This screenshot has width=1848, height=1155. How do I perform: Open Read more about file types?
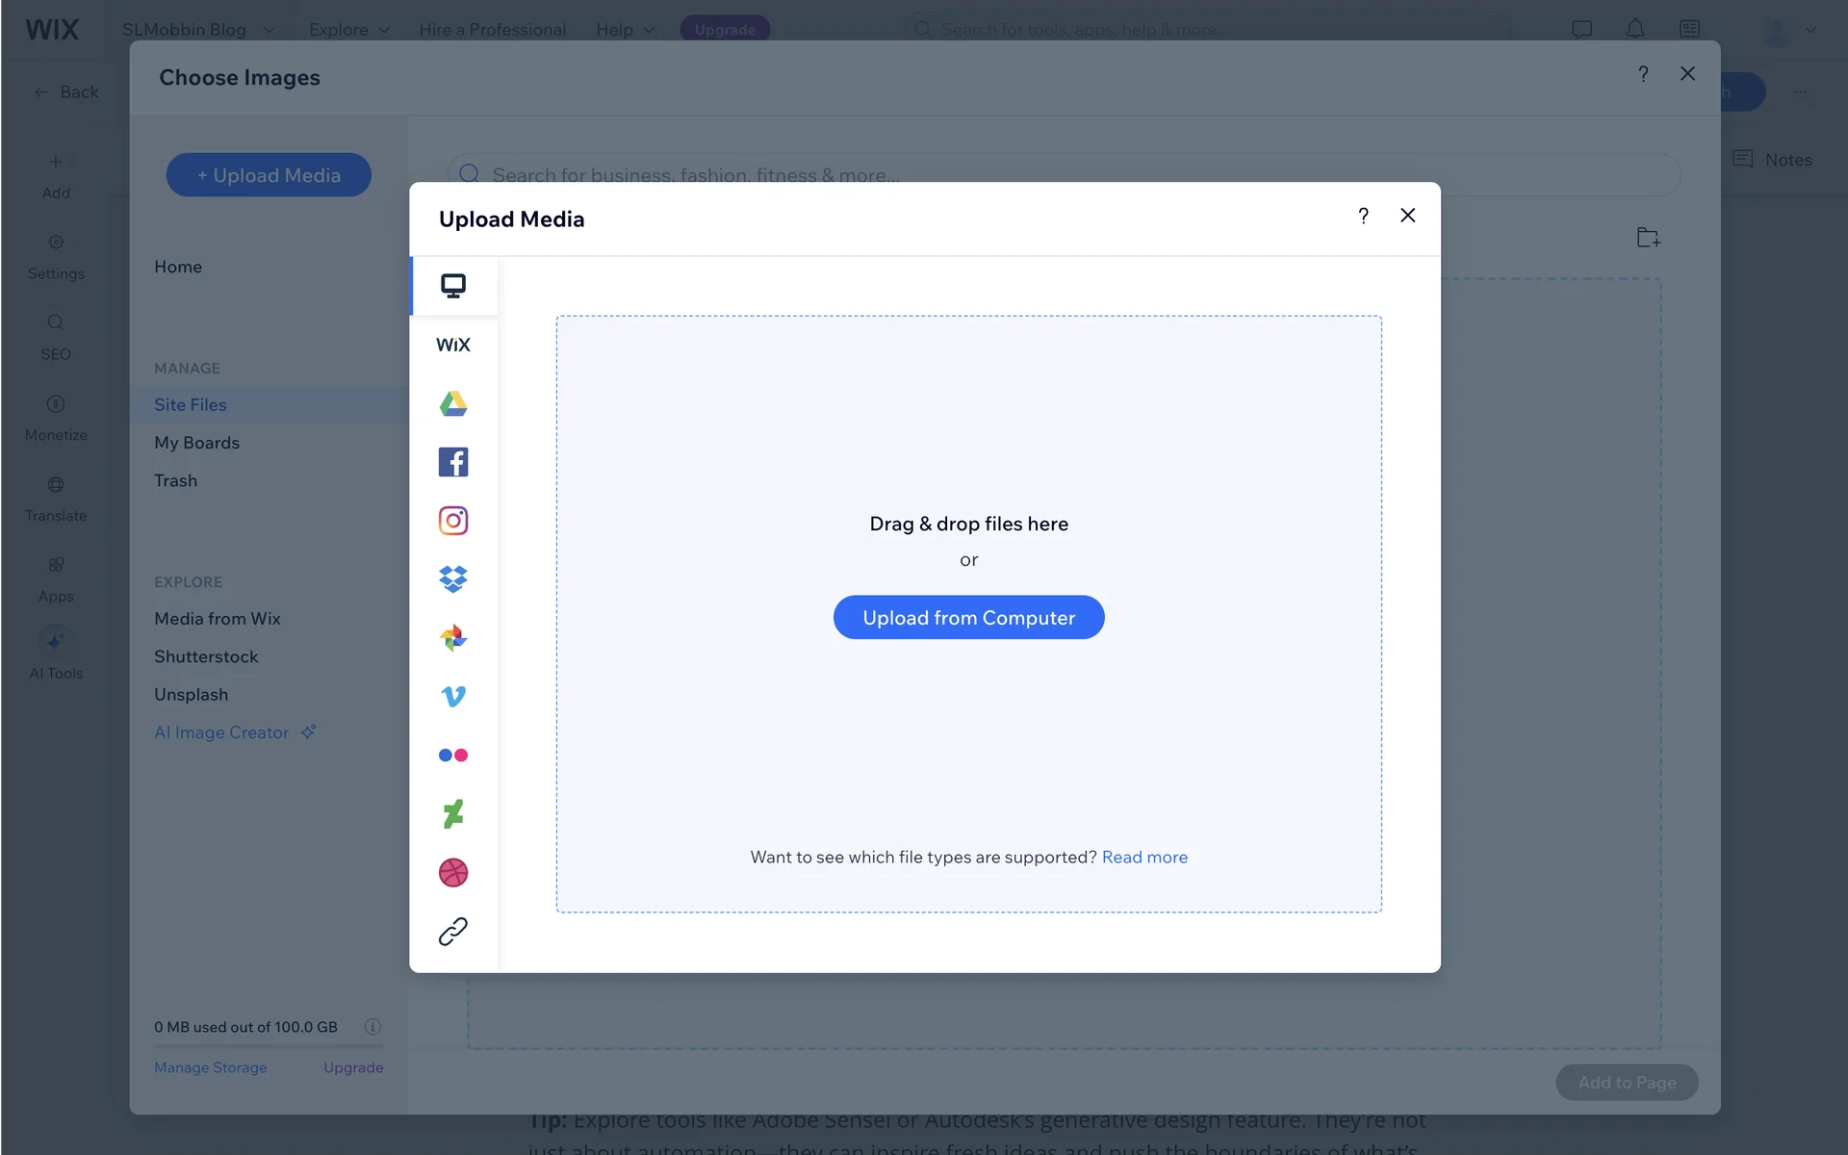[x=1144, y=857]
